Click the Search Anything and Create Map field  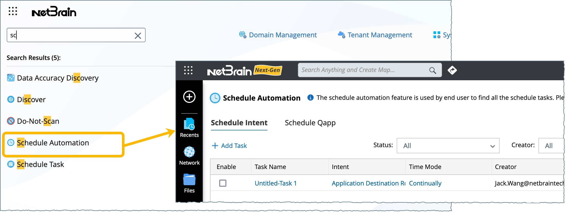pyautogui.click(x=363, y=70)
